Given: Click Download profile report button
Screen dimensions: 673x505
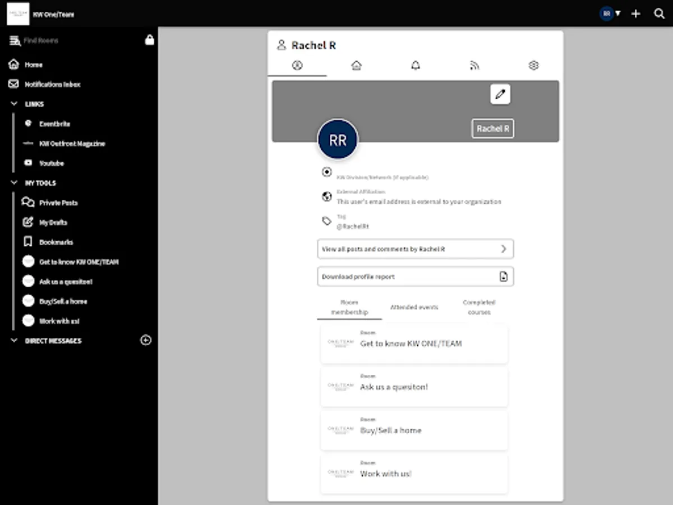Looking at the screenshot, I should [416, 277].
